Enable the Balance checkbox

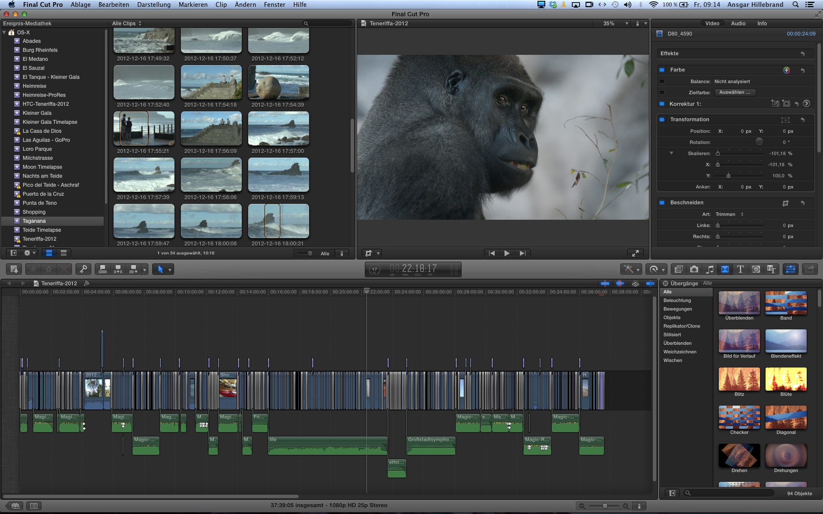[662, 81]
